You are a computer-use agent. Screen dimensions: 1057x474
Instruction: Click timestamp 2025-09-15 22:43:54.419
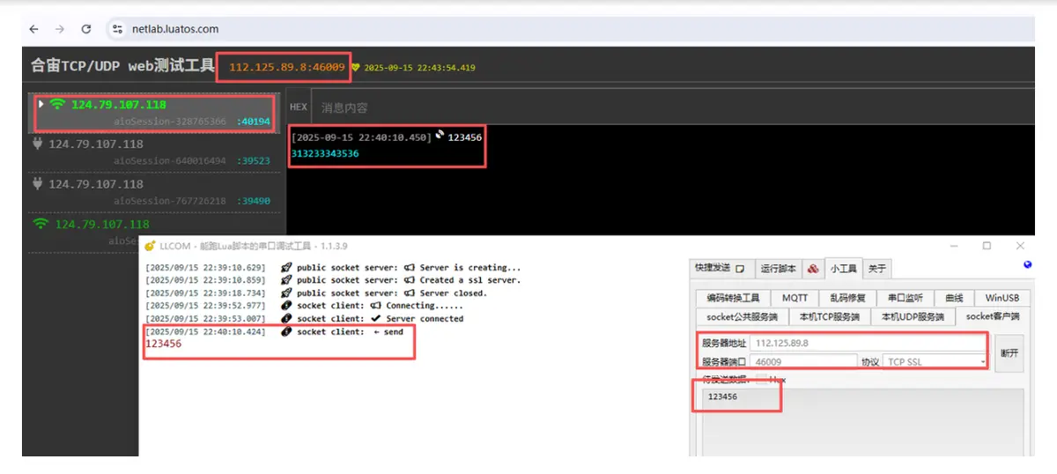click(419, 68)
